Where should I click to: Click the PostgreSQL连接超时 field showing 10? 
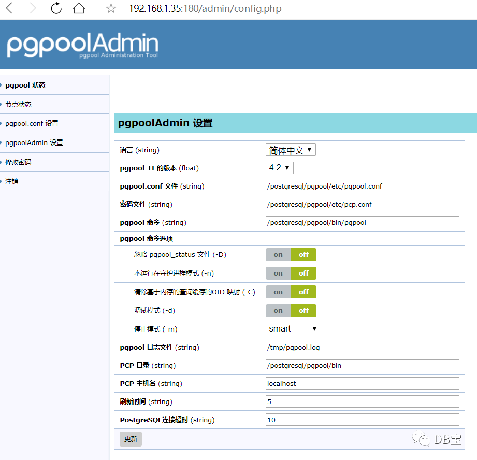(363, 420)
